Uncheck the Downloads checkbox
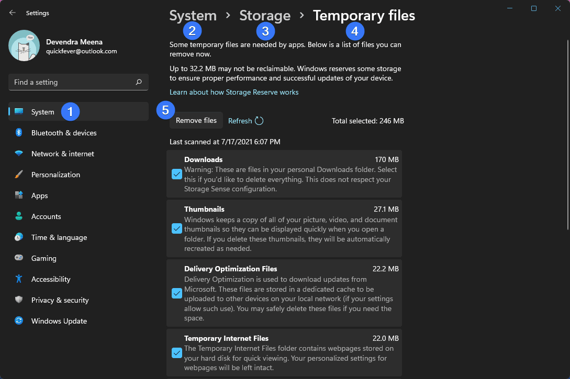The image size is (570, 379). click(176, 174)
